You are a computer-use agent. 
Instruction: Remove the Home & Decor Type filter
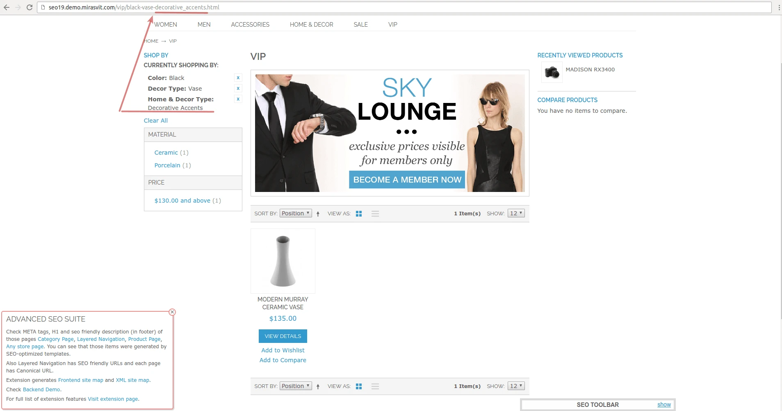(238, 99)
